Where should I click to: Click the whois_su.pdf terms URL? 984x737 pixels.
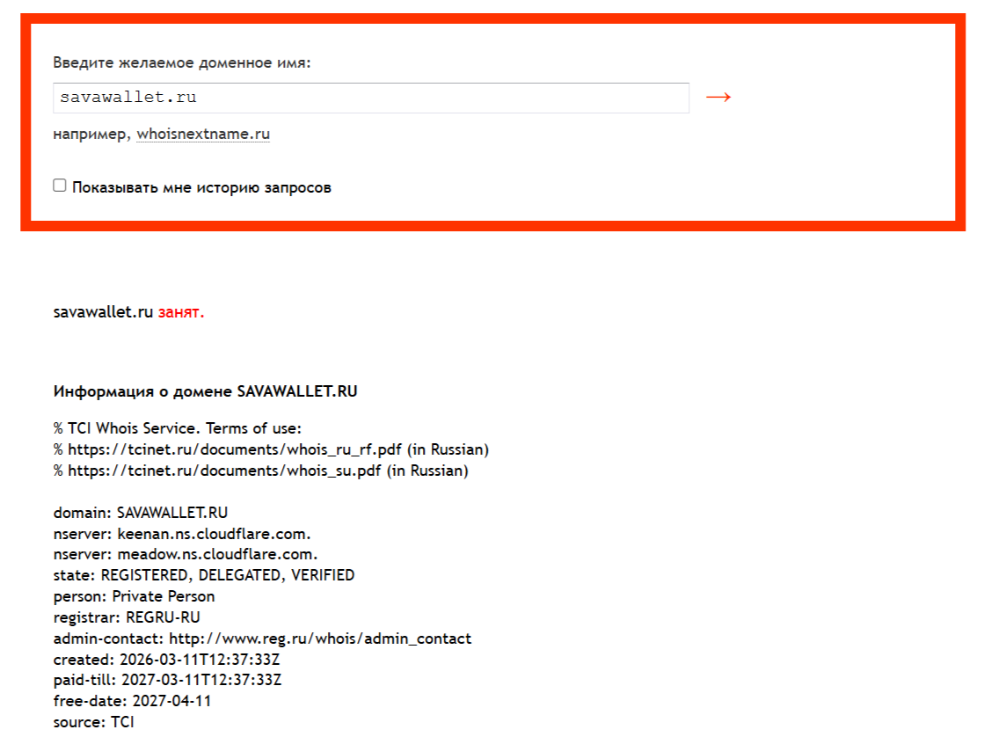224,471
